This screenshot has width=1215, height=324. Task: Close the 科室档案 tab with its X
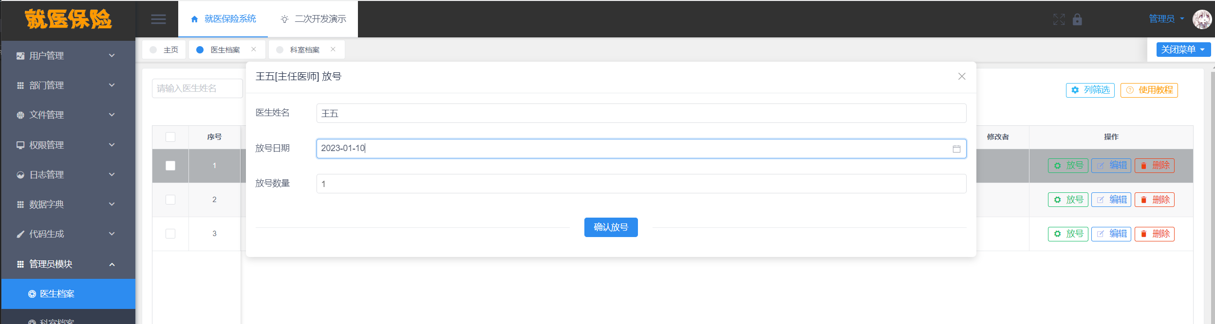[x=333, y=49]
